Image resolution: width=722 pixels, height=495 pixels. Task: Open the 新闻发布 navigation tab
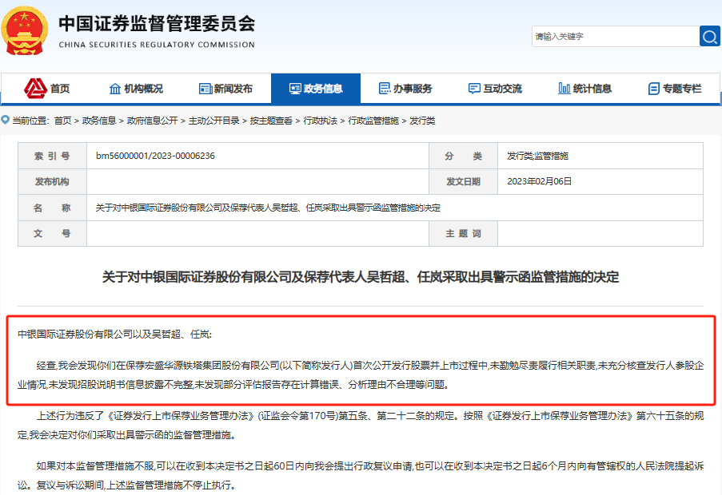[233, 89]
